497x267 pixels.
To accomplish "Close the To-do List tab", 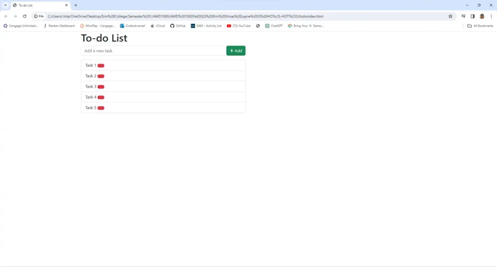I will (x=66, y=5).
